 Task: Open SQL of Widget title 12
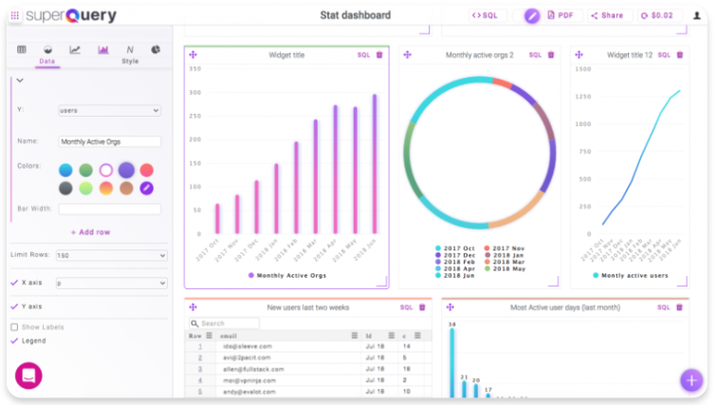tap(664, 55)
